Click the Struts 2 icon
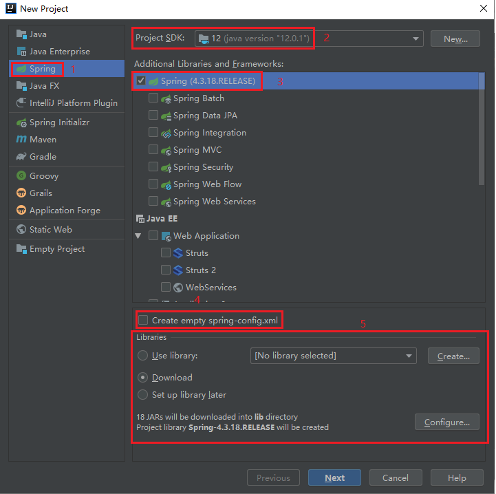496x494 pixels. click(x=178, y=270)
